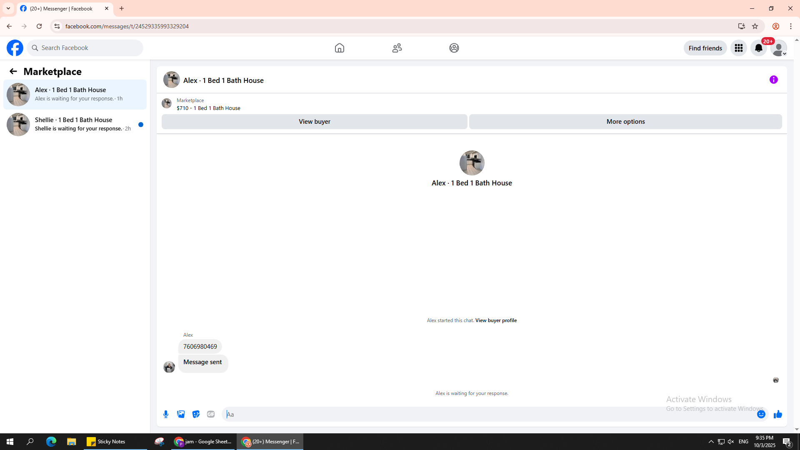This screenshot has height=450, width=800.
Task: Click the message bubble 7606980469
Action: pyautogui.click(x=200, y=347)
